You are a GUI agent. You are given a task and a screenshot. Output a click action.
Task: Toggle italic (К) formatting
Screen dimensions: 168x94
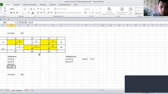click(14, 13)
